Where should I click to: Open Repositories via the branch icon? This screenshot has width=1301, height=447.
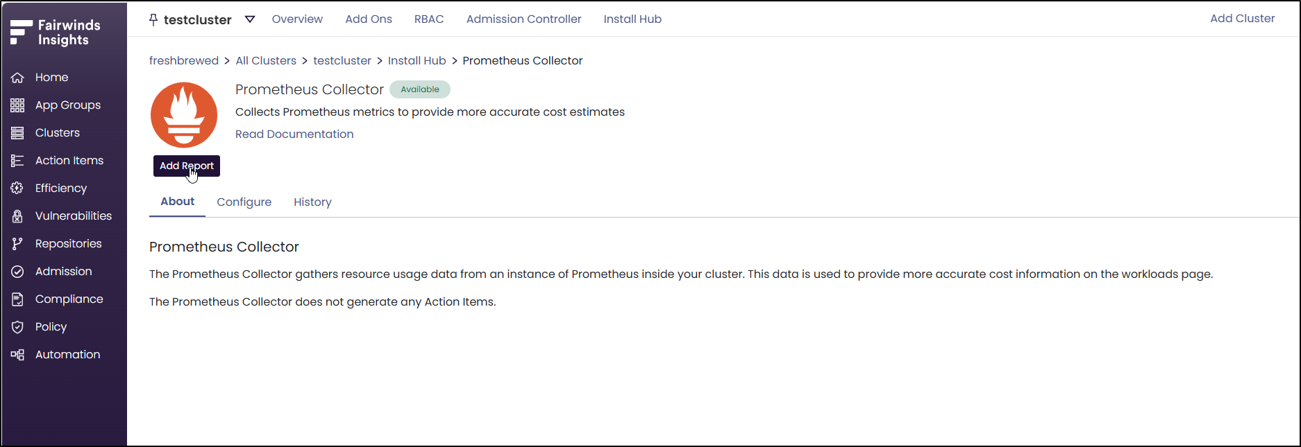(17, 244)
